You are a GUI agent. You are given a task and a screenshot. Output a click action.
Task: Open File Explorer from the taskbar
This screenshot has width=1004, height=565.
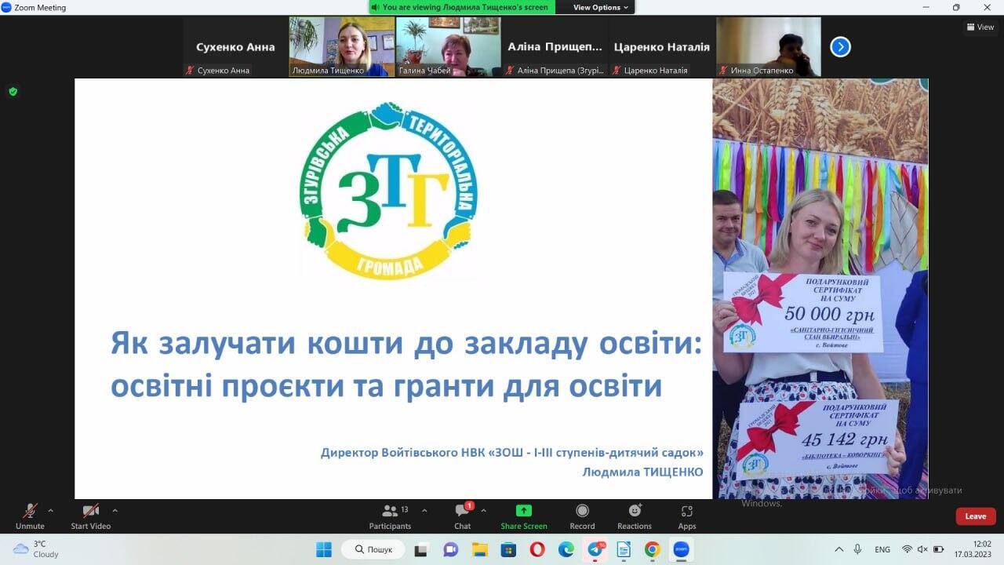[479, 549]
